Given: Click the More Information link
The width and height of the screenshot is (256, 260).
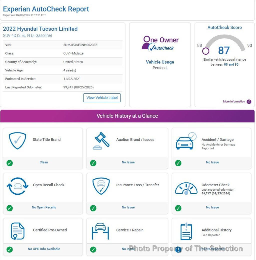Looking at the screenshot, I should pos(234,101).
